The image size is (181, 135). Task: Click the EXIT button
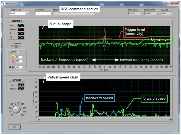click(x=15, y=127)
